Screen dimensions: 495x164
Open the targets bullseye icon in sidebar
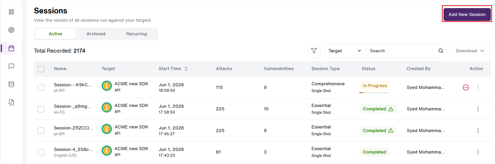click(x=11, y=30)
